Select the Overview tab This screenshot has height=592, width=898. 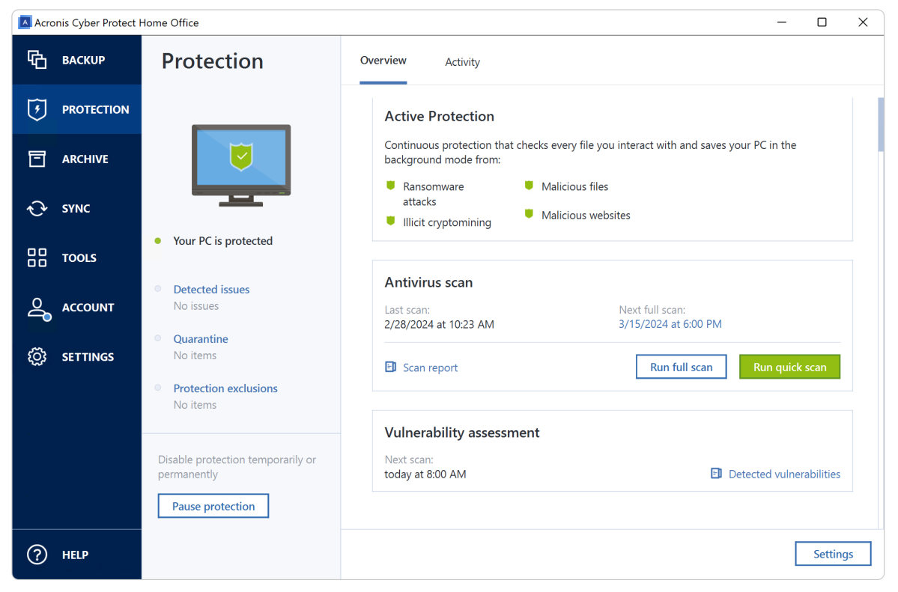tap(383, 61)
